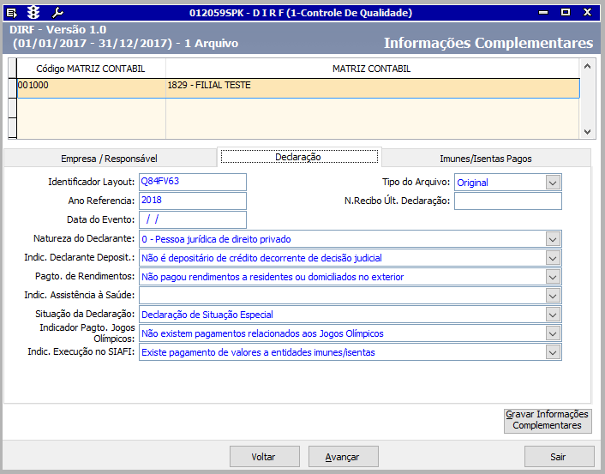This screenshot has width=605, height=474.
Task: Open the Imunes/Isentas Pagos tab
Action: click(486, 159)
